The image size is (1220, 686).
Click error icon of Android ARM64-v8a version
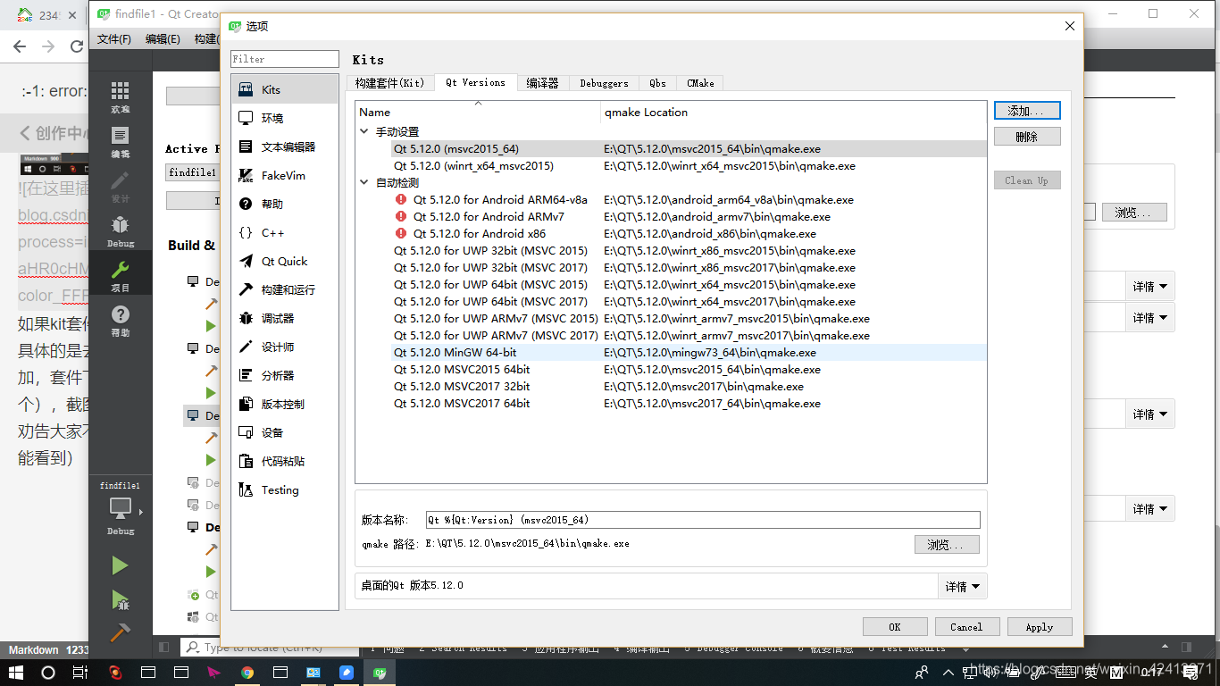[x=401, y=200]
